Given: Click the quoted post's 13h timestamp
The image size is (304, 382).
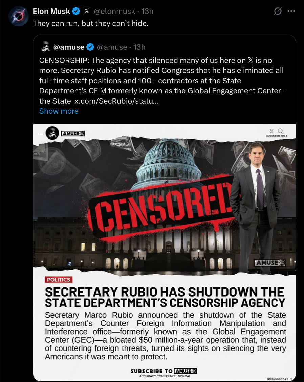Looking at the screenshot, I should (x=139, y=47).
